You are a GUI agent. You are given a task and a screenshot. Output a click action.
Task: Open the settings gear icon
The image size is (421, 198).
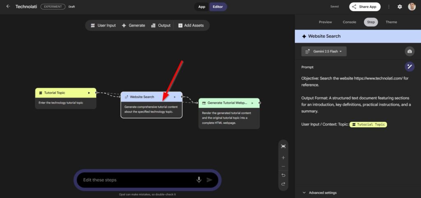pyautogui.click(x=400, y=7)
